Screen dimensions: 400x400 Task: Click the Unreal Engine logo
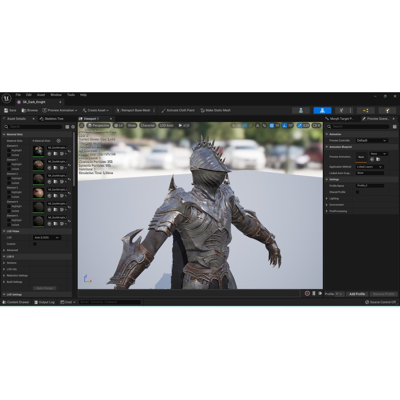[x=6, y=98]
